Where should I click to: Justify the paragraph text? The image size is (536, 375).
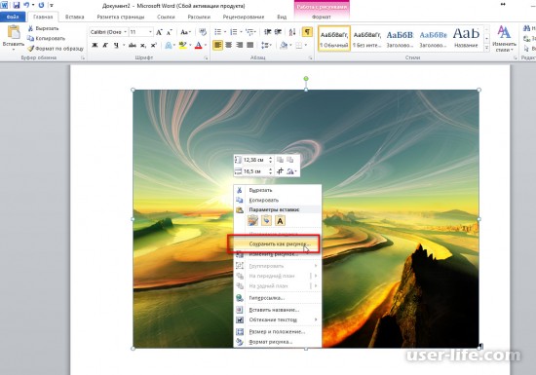[250, 45]
